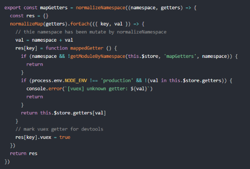This screenshot has height=169, width=250.
Task: Click the '[vuex] unknown getter:' template text
Action: pyautogui.click(x=97, y=88)
